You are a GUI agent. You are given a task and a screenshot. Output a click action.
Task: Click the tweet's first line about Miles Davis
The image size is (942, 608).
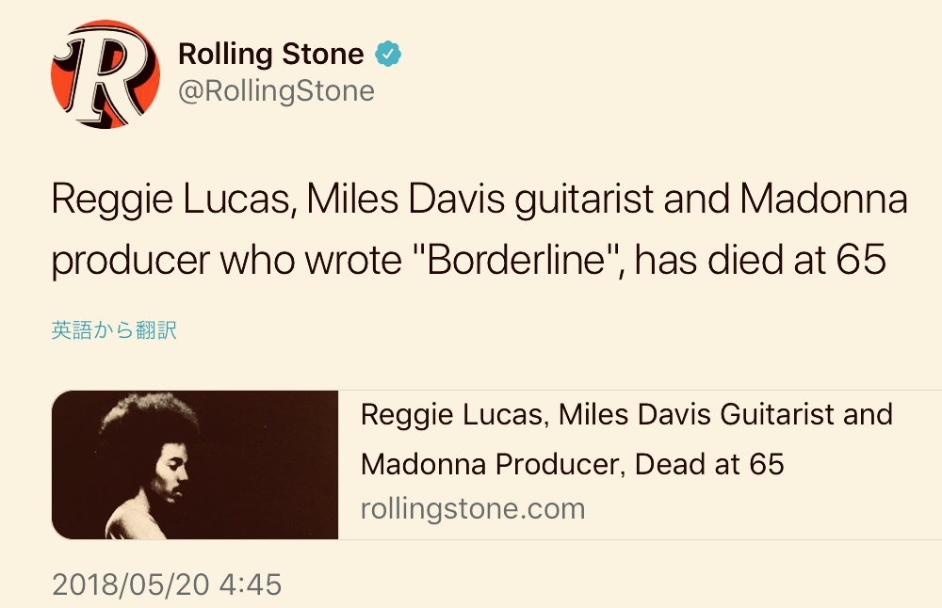[479, 200]
